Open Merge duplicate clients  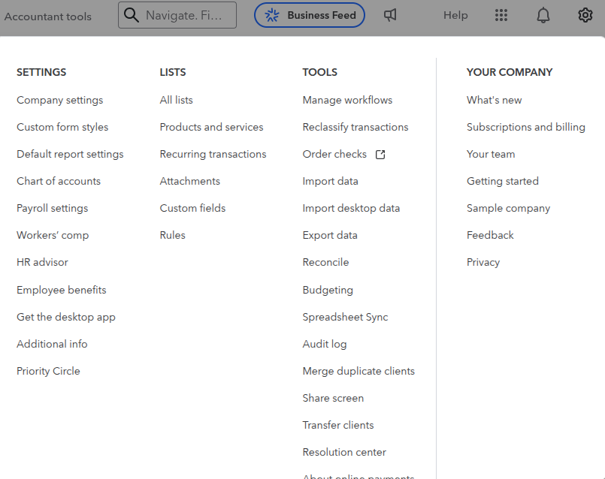click(358, 371)
